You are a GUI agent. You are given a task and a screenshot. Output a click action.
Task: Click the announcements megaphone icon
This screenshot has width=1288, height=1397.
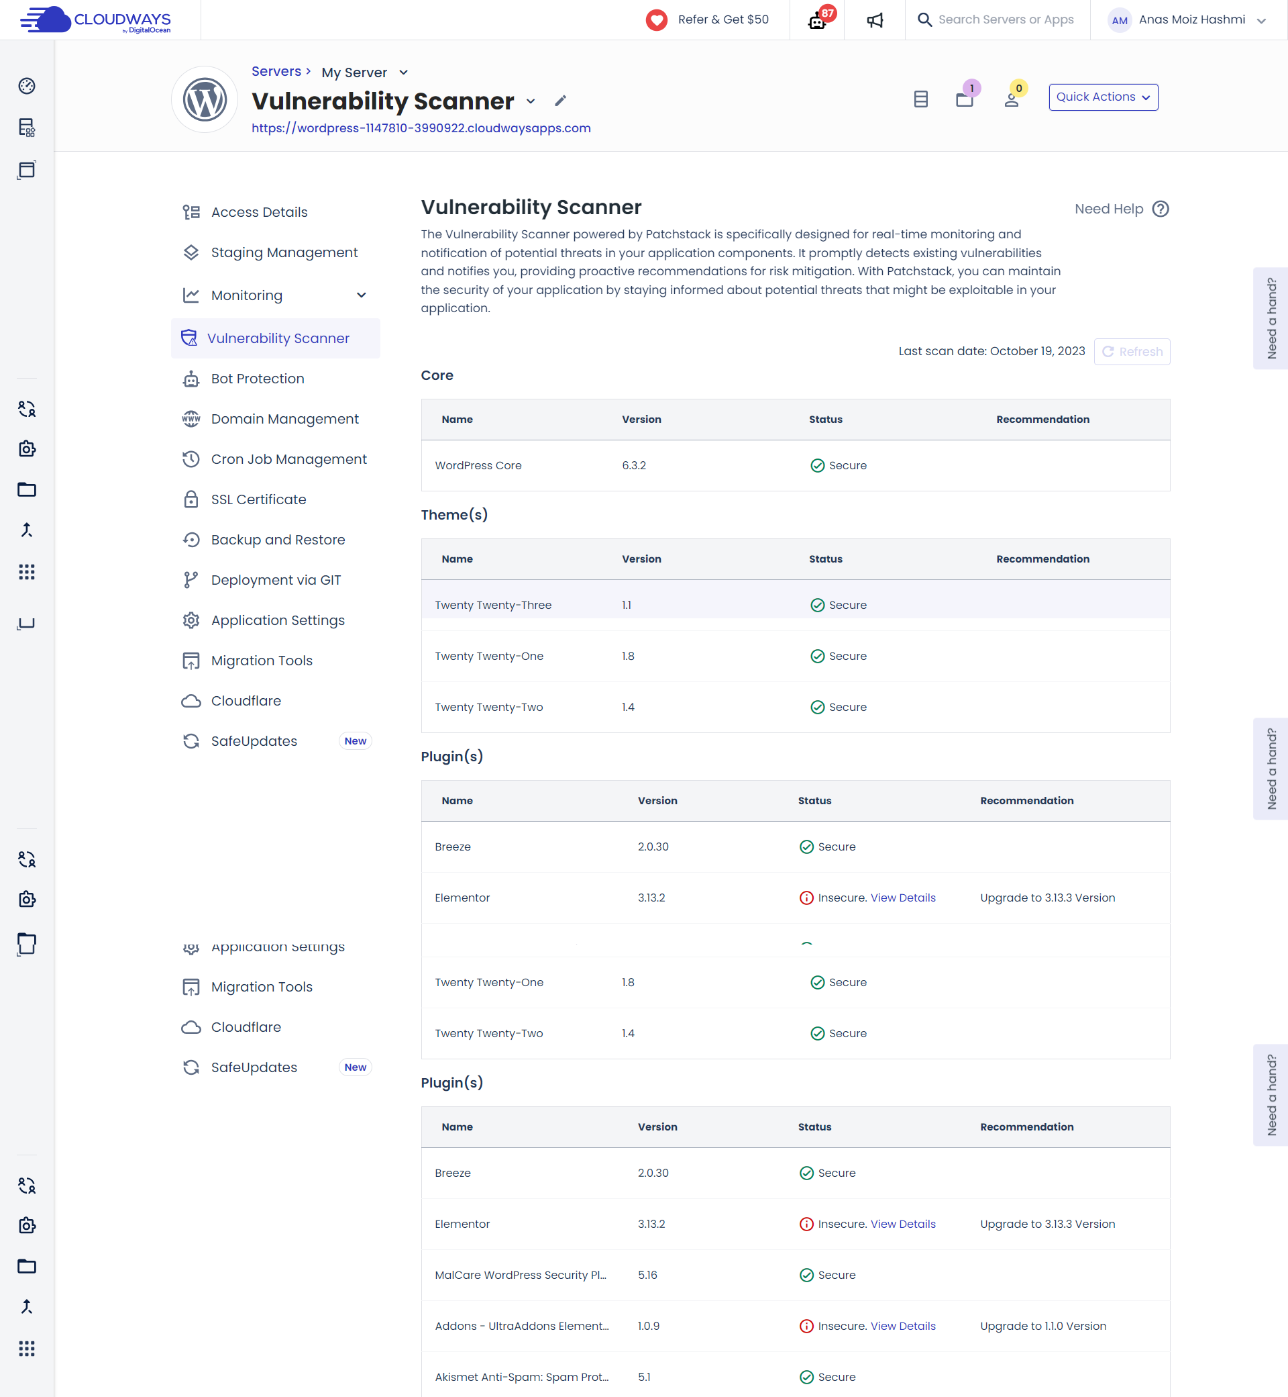click(875, 19)
